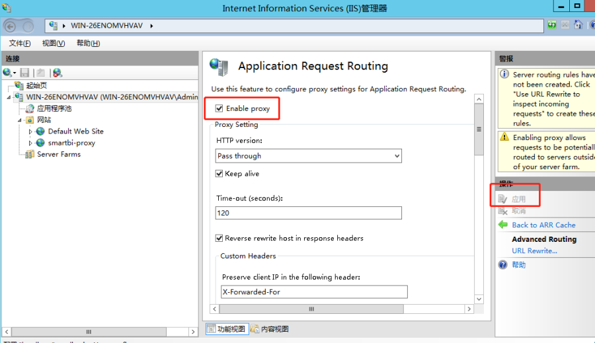Image resolution: width=595 pixels, height=343 pixels.
Task: Expand the smartbi-proxy tree node
Action: [30, 143]
